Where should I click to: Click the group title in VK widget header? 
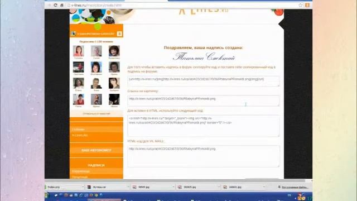[x=96, y=33]
